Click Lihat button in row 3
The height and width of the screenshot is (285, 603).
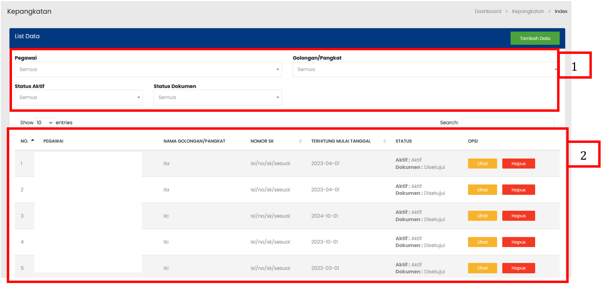pyautogui.click(x=482, y=216)
